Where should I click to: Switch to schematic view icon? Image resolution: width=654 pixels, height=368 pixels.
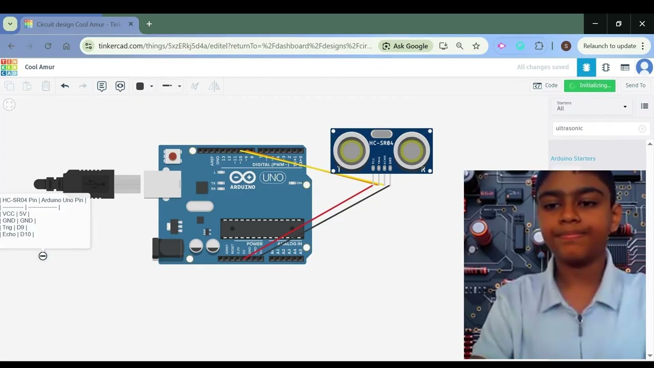tap(606, 67)
